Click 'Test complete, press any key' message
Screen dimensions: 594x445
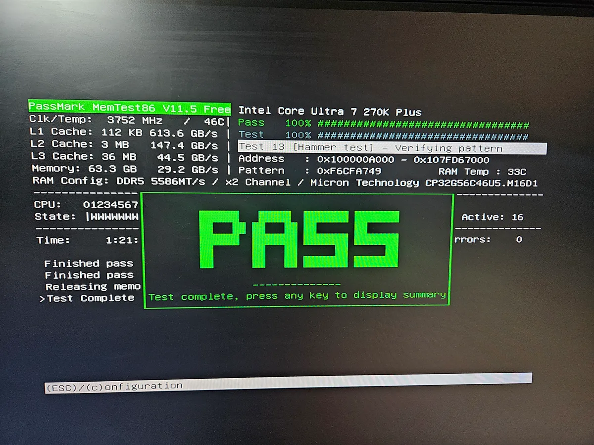click(297, 296)
